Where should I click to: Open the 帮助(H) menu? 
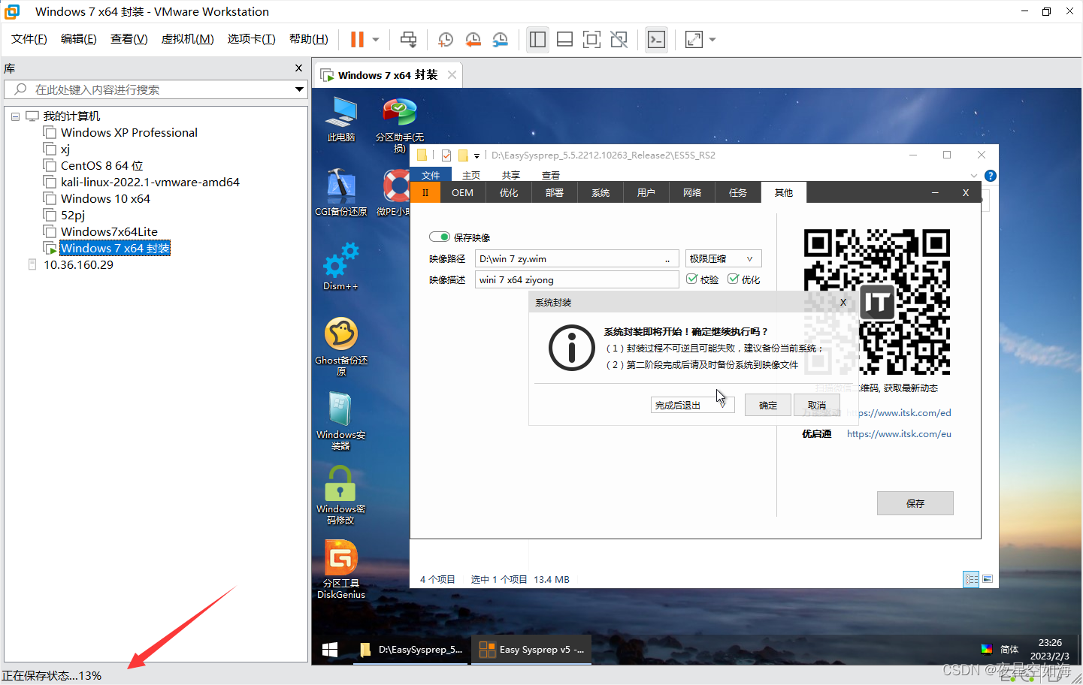pos(308,39)
